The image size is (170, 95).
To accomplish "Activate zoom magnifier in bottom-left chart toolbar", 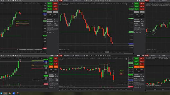I will pyautogui.click(x=4, y=56).
